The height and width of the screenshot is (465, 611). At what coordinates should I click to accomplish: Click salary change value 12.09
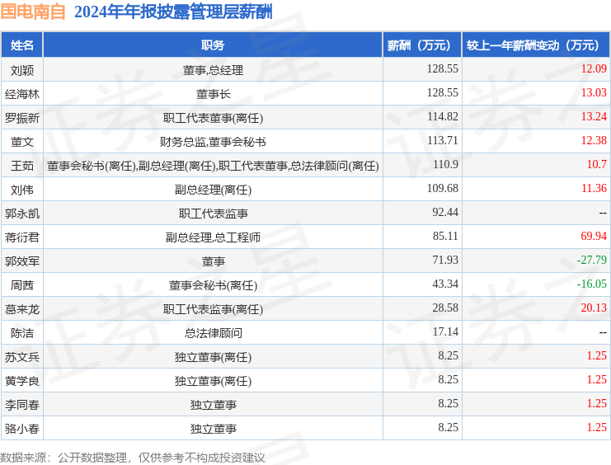[x=594, y=69]
